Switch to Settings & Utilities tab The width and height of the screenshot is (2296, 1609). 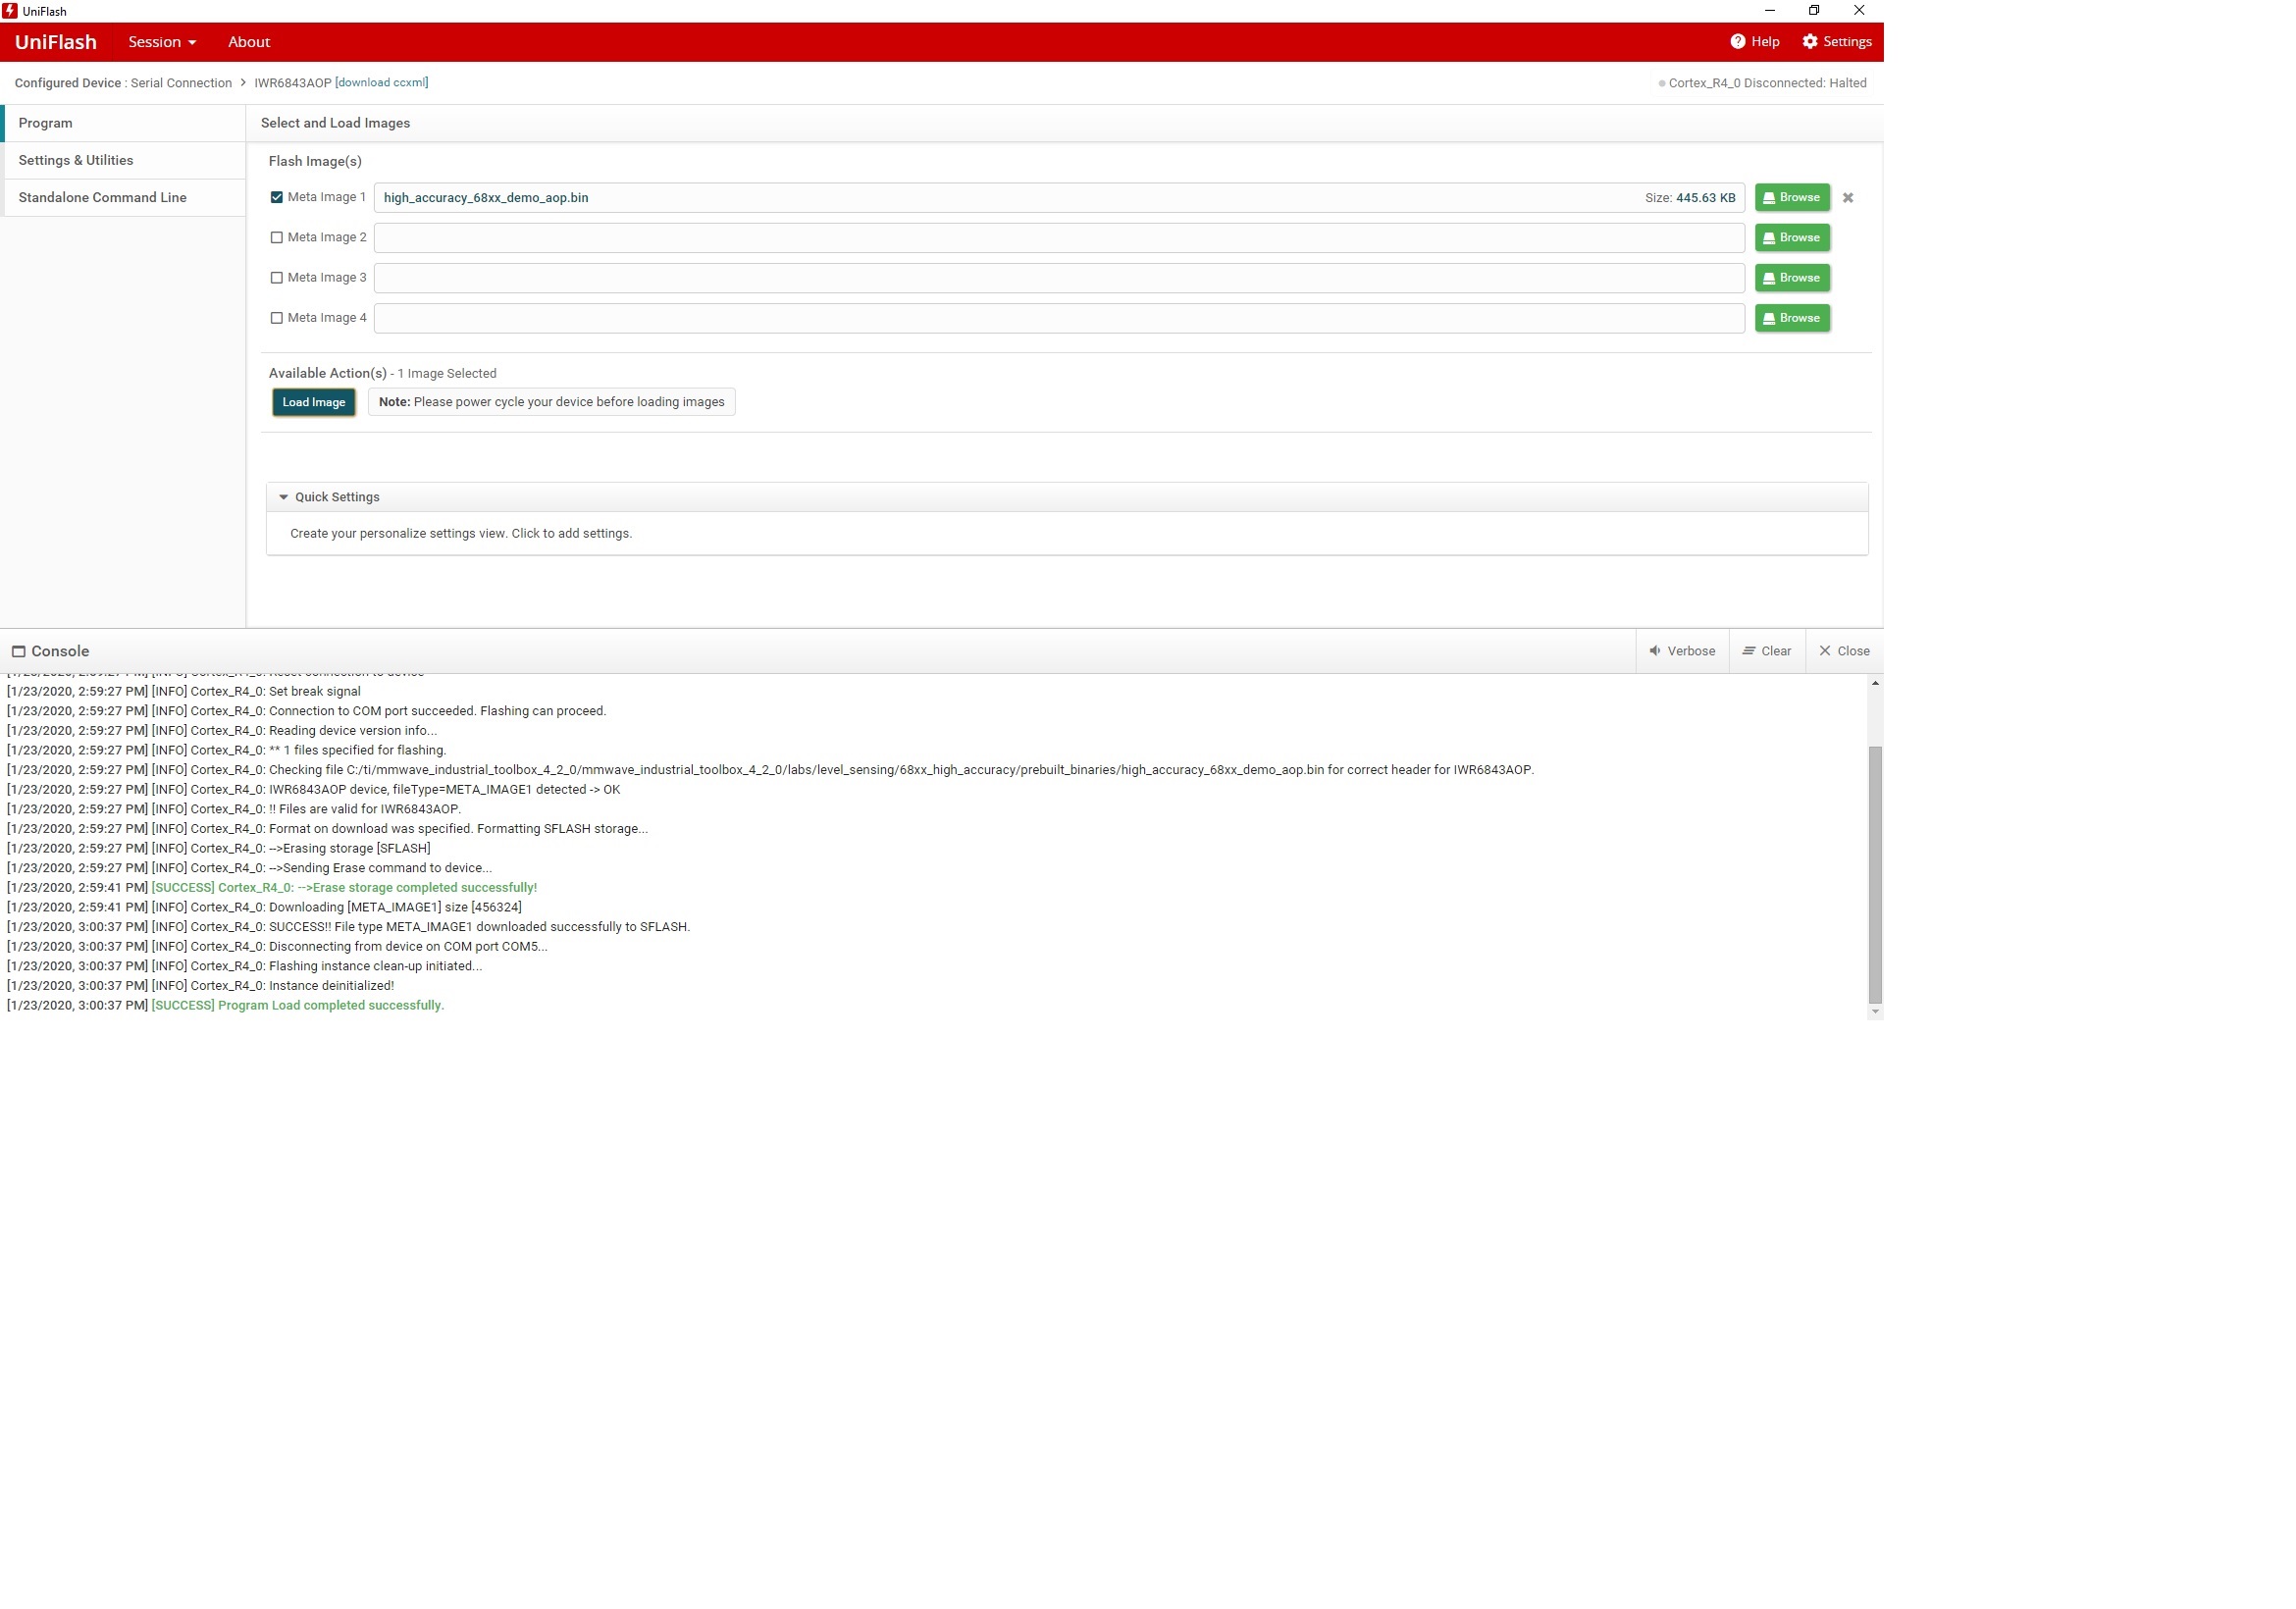pos(76,160)
